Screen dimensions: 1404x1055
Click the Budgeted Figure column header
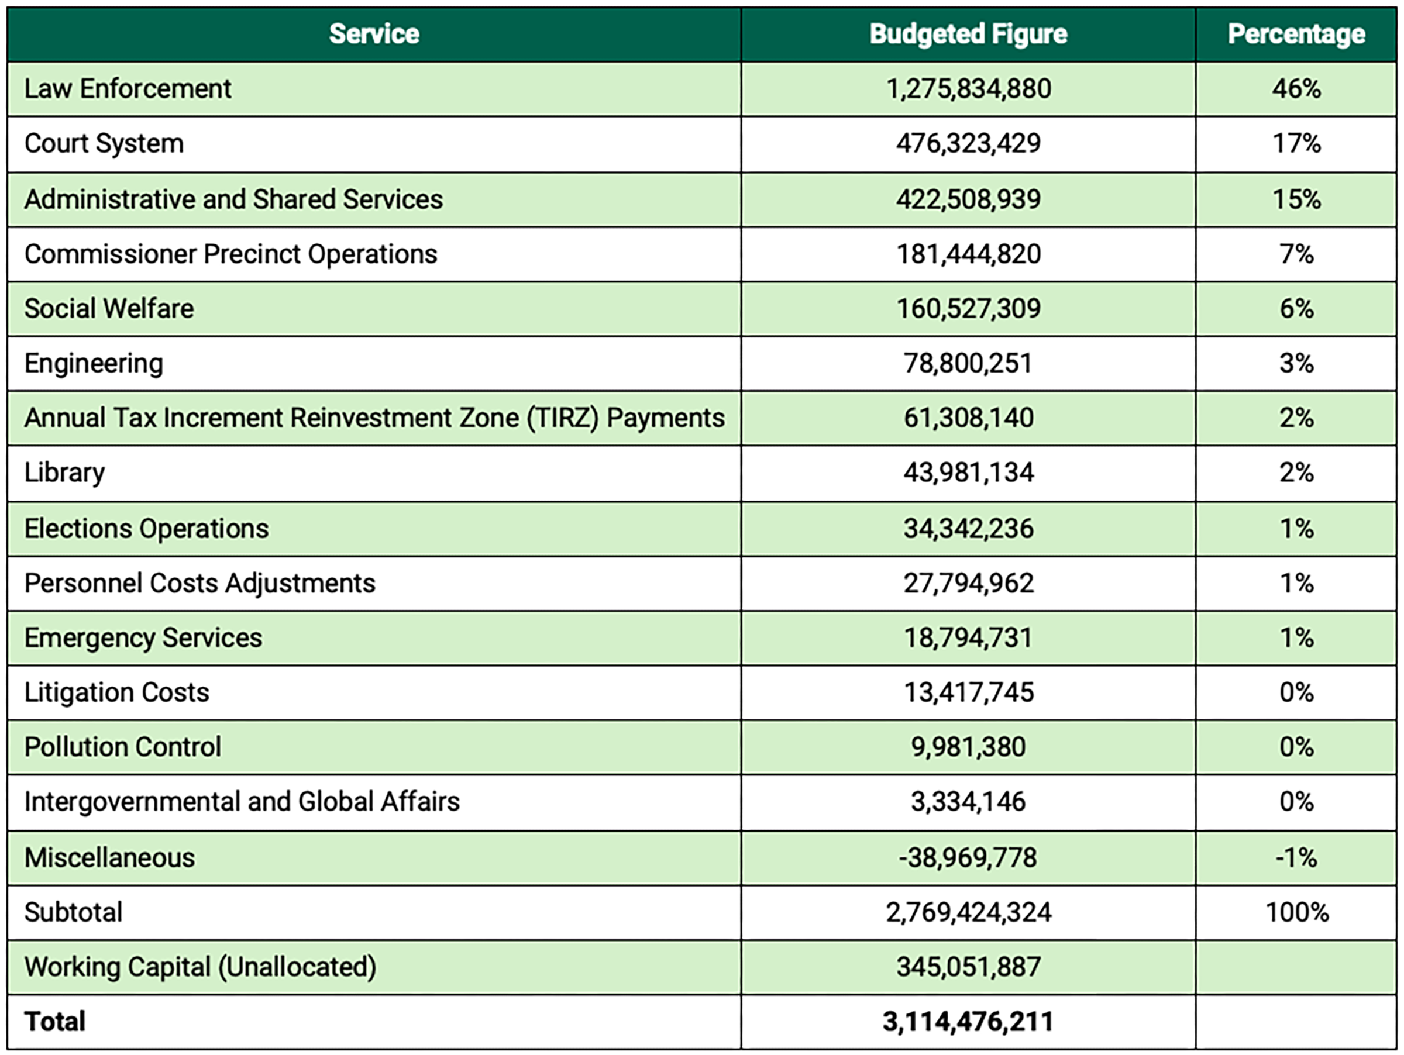968,35
